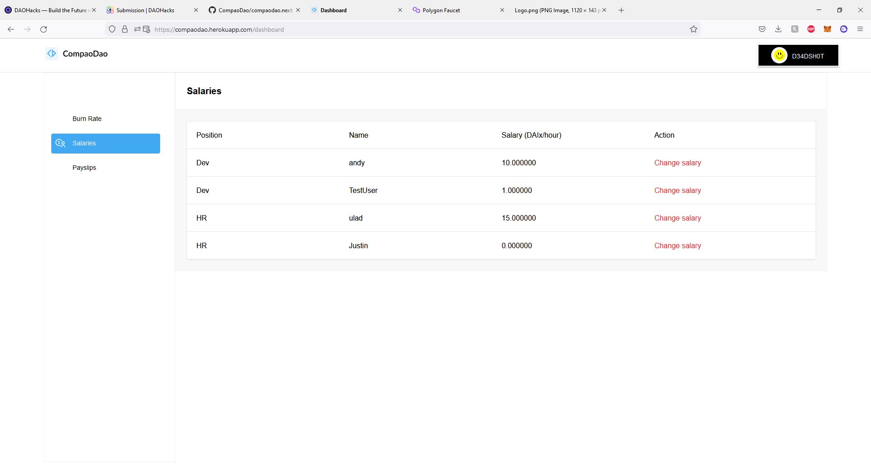Change salary for TestUser
Viewport: 871px width, 471px height.
click(677, 190)
